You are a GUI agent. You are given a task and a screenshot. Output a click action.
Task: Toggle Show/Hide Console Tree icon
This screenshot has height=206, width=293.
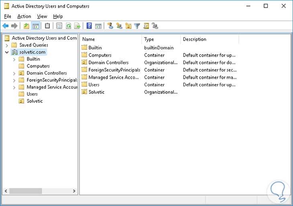click(x=36, y=26)
